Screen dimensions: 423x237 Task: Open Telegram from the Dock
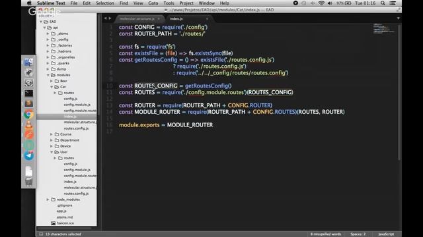(28, 155)
